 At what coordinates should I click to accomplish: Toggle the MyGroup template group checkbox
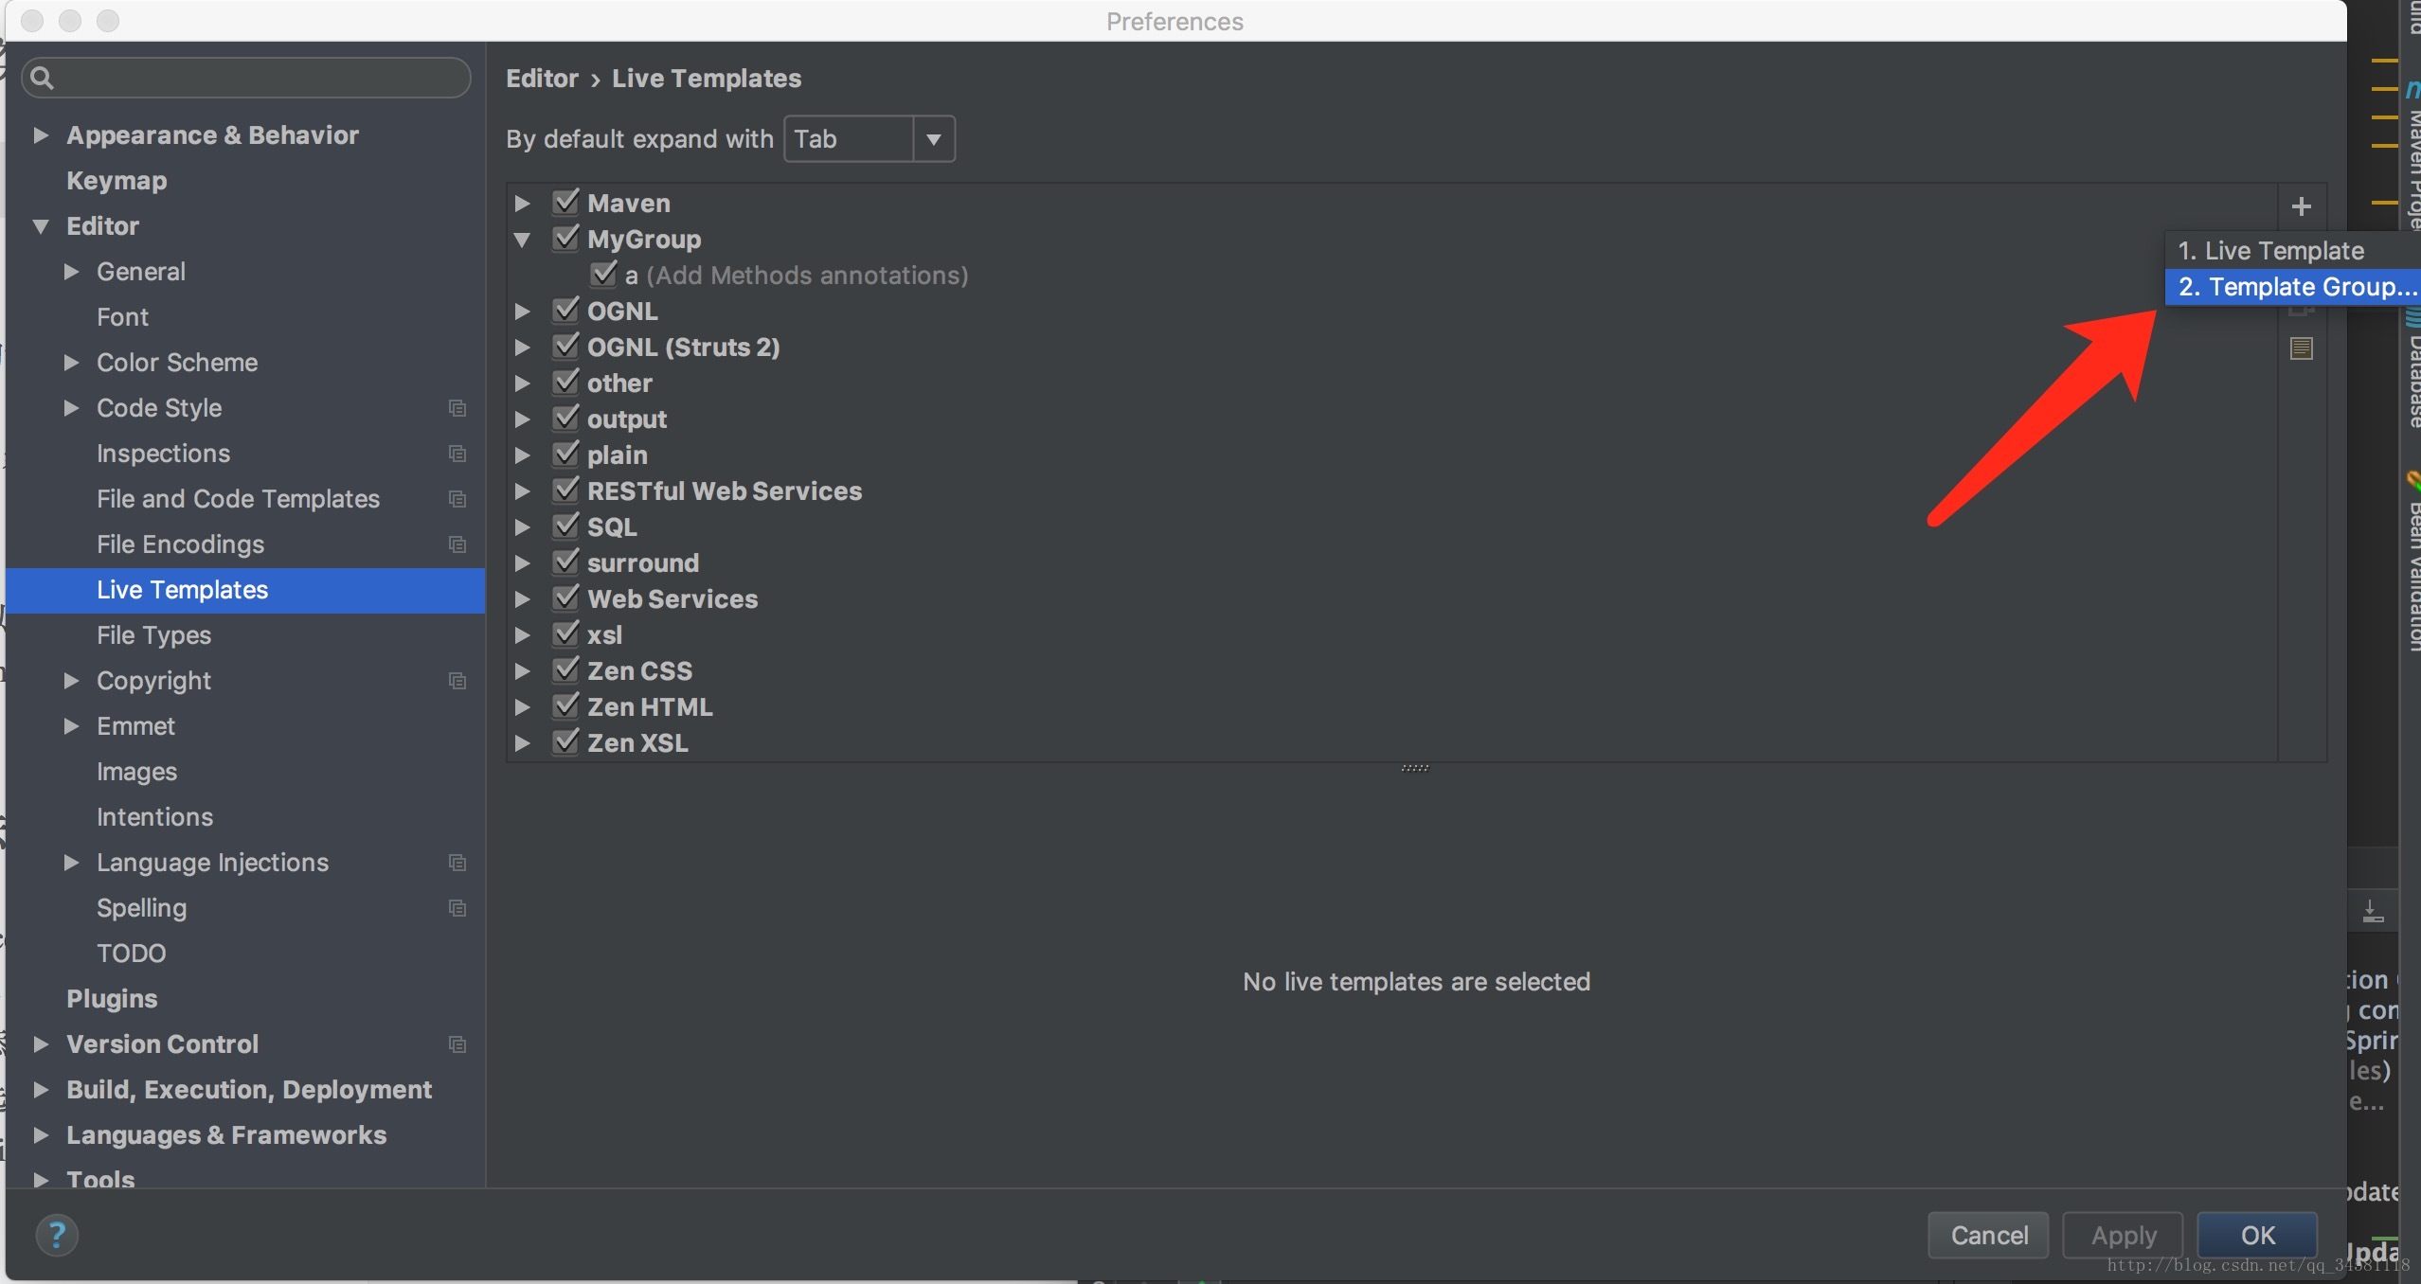[565, 237]
